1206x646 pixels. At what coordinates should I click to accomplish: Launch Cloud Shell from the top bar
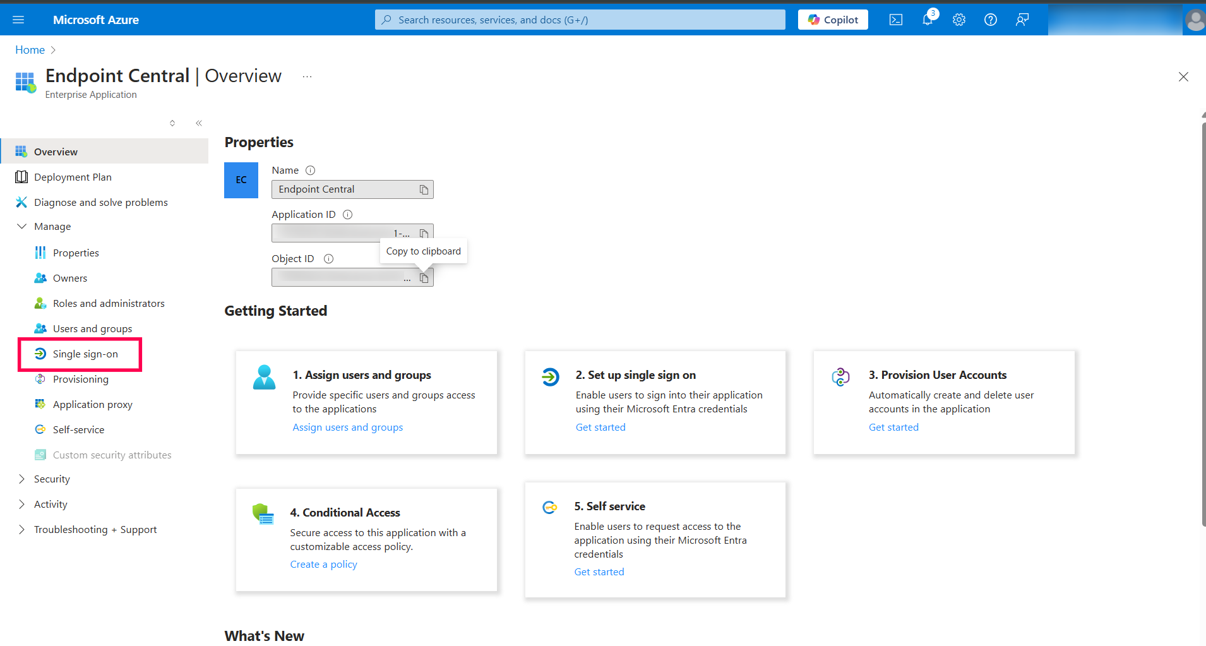tap(895, 20)
